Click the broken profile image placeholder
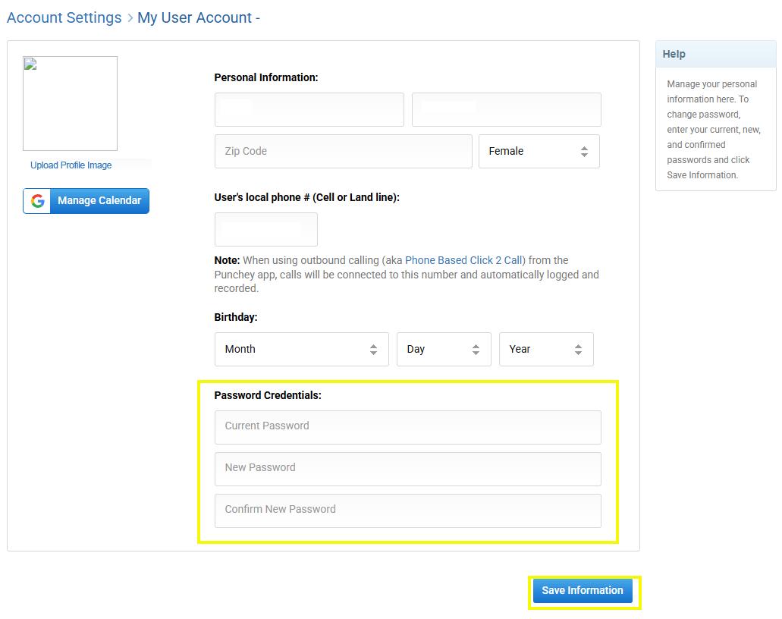 point(71,103)
